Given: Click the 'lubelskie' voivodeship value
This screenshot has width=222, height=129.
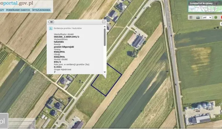Looking at the screenshot, I should [59, 42].
